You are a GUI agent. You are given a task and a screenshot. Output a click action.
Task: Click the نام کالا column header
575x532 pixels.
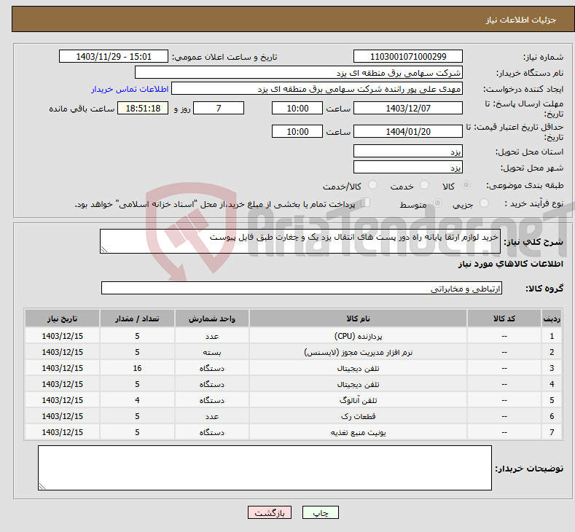pos(358,318)
